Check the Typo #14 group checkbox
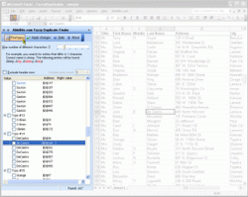This screenshot has width=248, height=197. [x=9, y=134]
